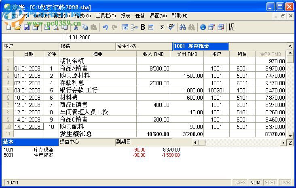Click the windows with down arrow icon
Viewport: 296px width, 188px height.
click(220, 27)
